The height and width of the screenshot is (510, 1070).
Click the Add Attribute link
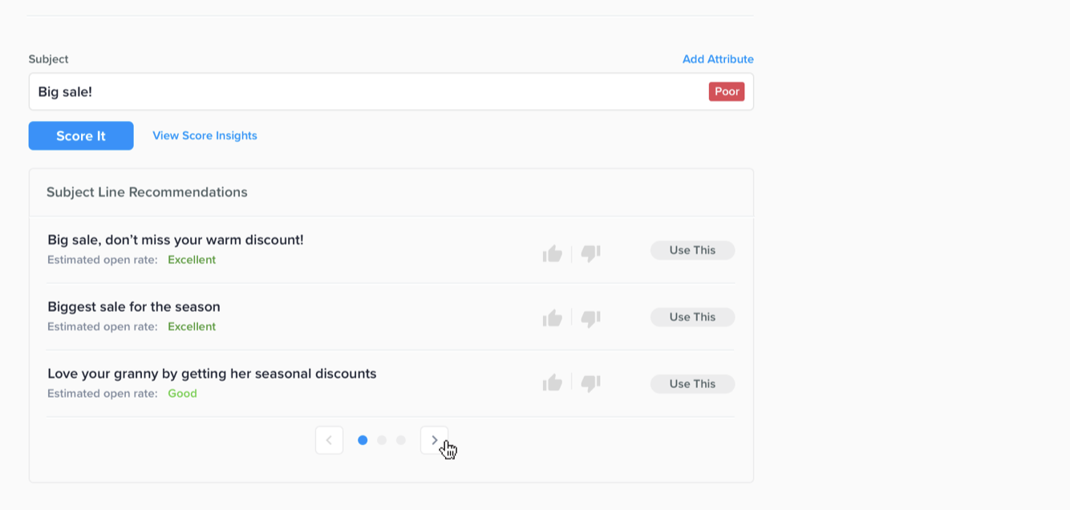tap(718, 59)
